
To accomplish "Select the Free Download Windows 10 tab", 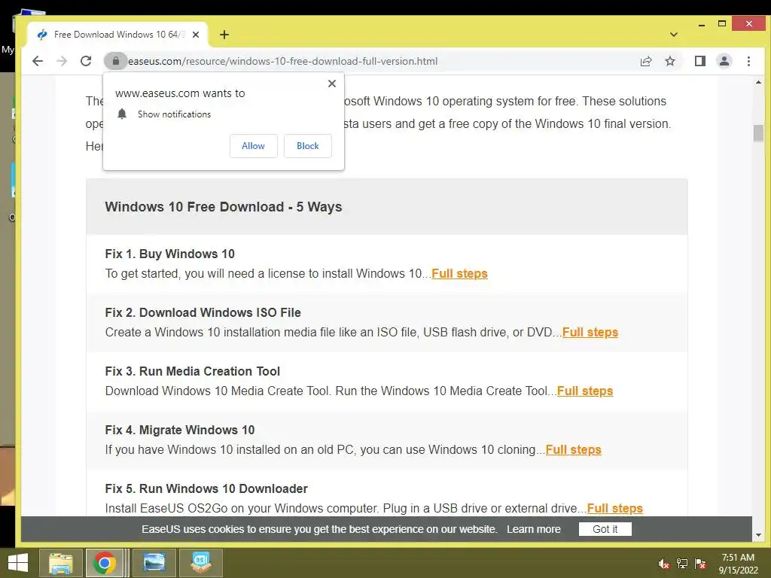I will 117,35.
